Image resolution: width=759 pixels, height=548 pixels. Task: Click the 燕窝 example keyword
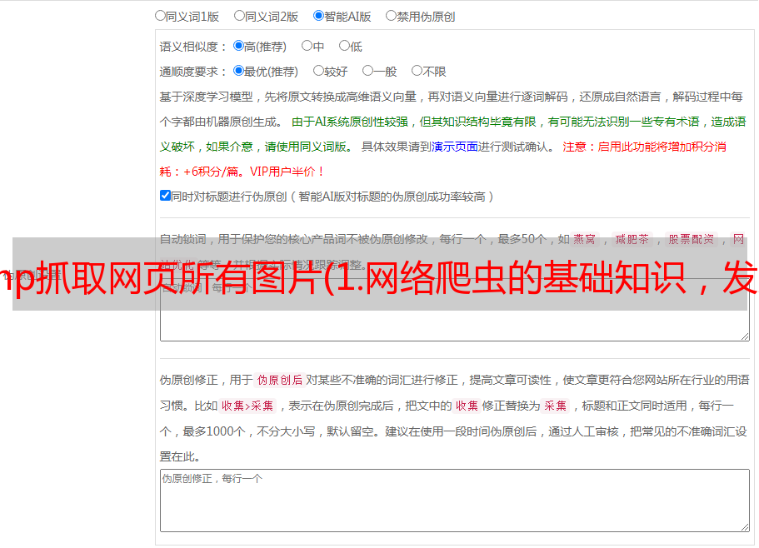pyautogui.click(x=585, y=239)
